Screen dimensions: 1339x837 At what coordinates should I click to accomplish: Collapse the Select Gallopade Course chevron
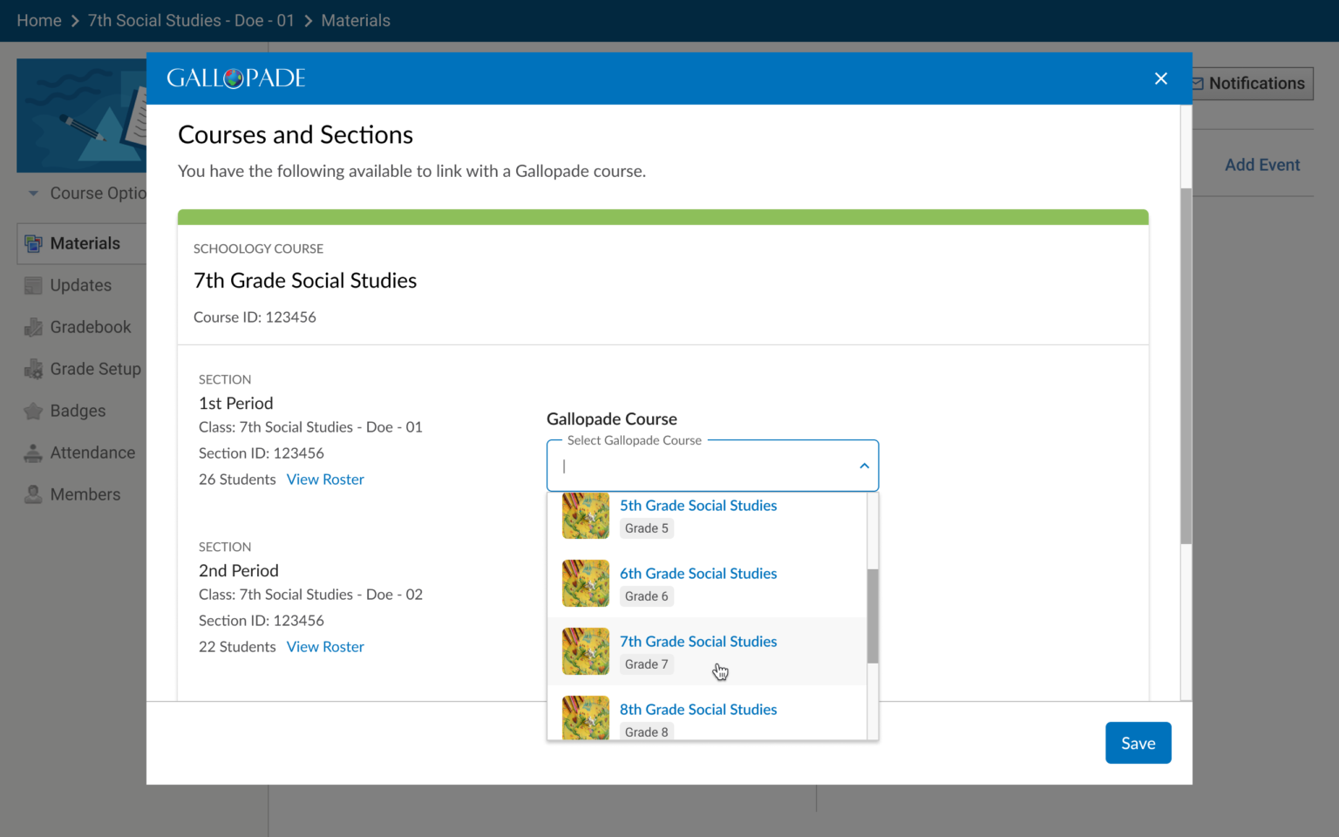864,466
